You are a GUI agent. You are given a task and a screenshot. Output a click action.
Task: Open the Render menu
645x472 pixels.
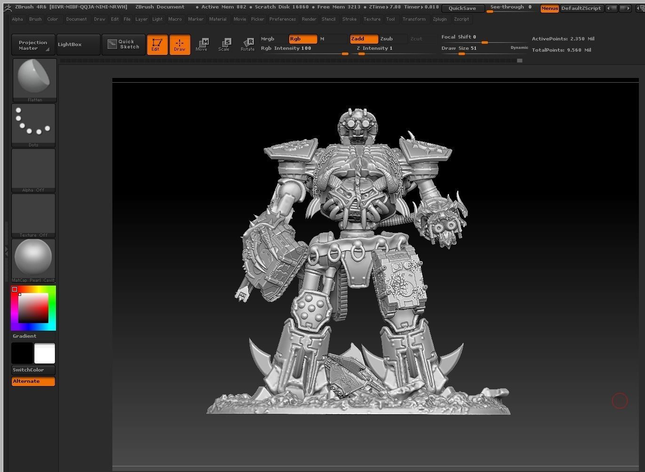coord(309,19)
